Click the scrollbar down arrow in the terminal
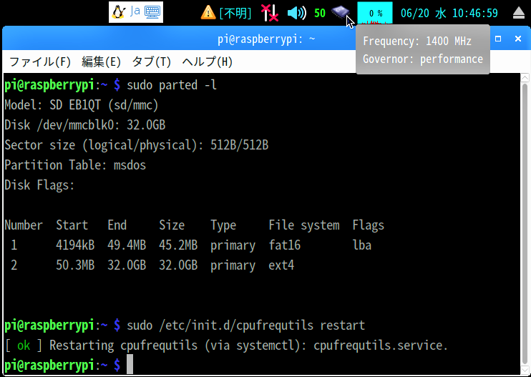Image resolution: width=531 pixels, height=377 pixels. coord(525,369)
